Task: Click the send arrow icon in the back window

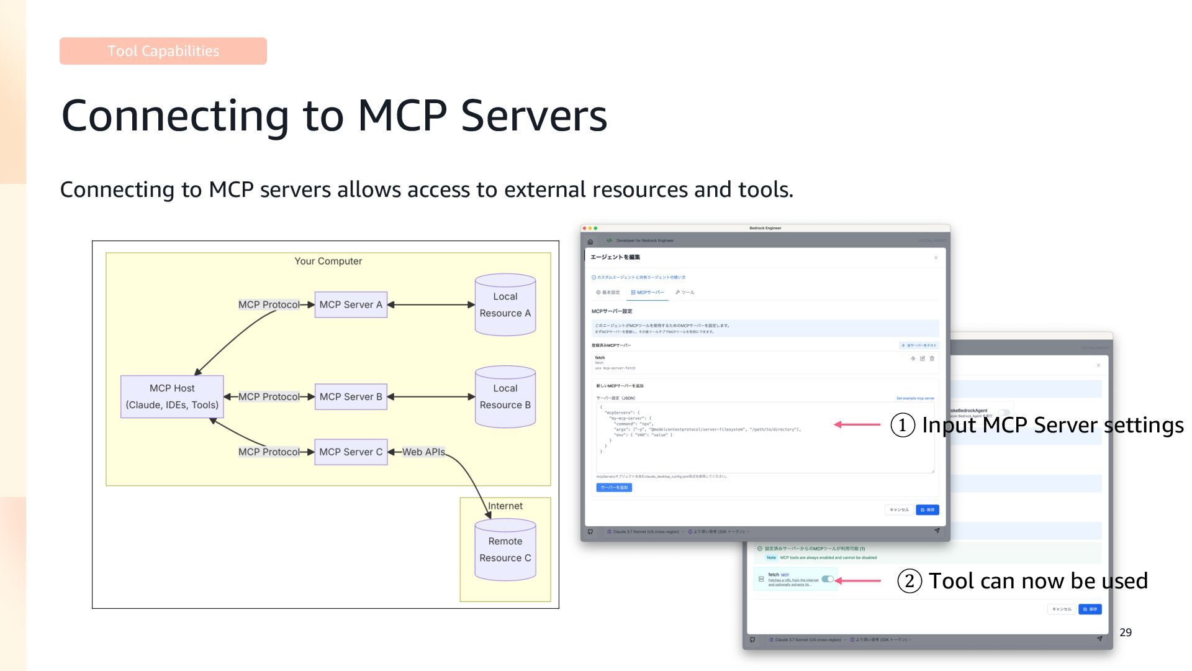Action: pos(1099,639)
